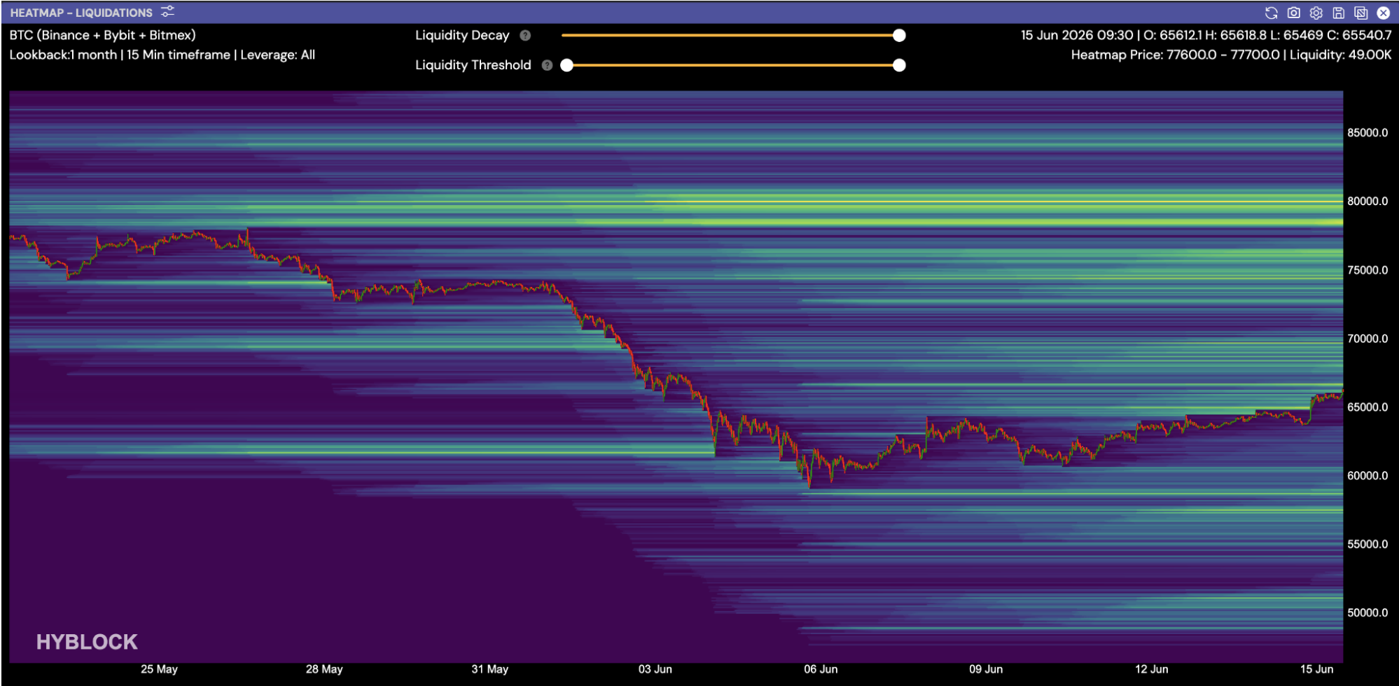
Task: Click the 50000.0 price axis label
Action: pos(1367,613)
